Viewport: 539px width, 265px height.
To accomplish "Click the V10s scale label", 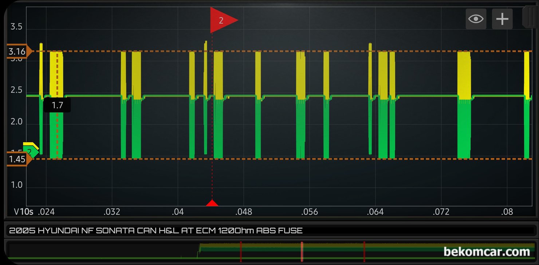I will pyautogui.click(x=24, y=212).
